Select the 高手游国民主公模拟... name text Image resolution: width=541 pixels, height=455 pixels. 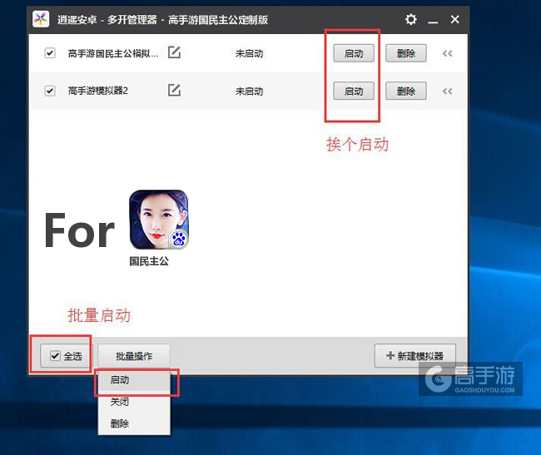(x=113, y=53)
